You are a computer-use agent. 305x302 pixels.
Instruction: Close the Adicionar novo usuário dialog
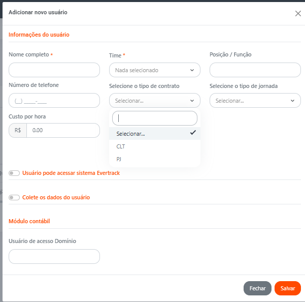click(x=298, y=14)
